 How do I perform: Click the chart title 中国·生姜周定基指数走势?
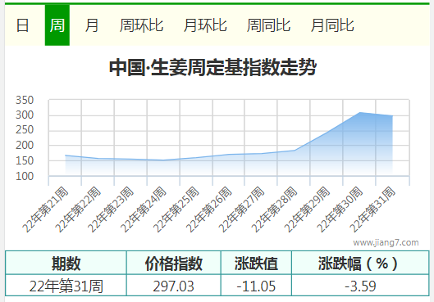click(212, 67)
